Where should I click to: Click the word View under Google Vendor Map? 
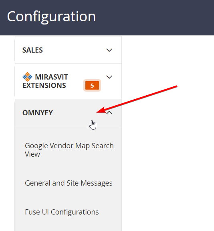(32, 154)
